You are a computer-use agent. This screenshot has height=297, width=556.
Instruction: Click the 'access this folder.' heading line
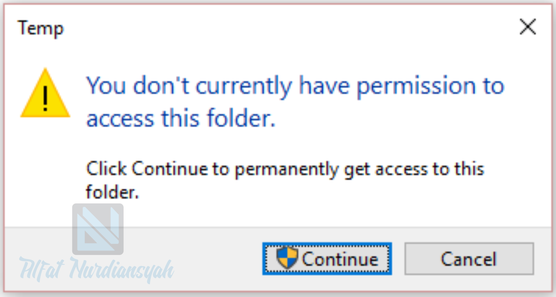[181, 118]
